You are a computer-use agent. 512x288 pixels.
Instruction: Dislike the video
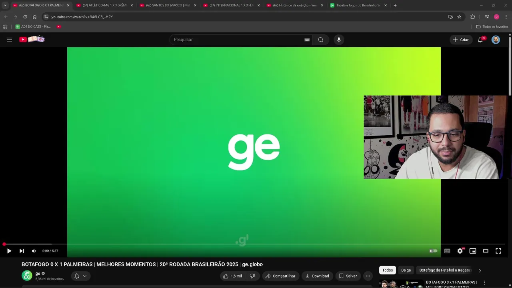click(x=252, y=276)
